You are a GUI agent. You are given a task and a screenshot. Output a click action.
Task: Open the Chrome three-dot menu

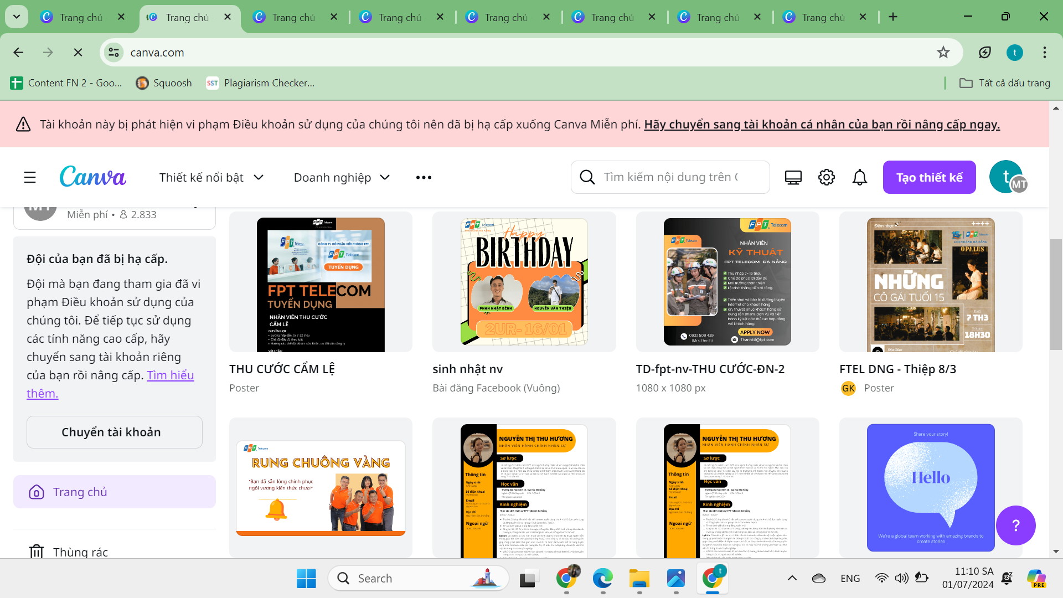tap(1045, 53)
